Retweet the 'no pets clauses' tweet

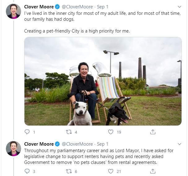point(69,171)
